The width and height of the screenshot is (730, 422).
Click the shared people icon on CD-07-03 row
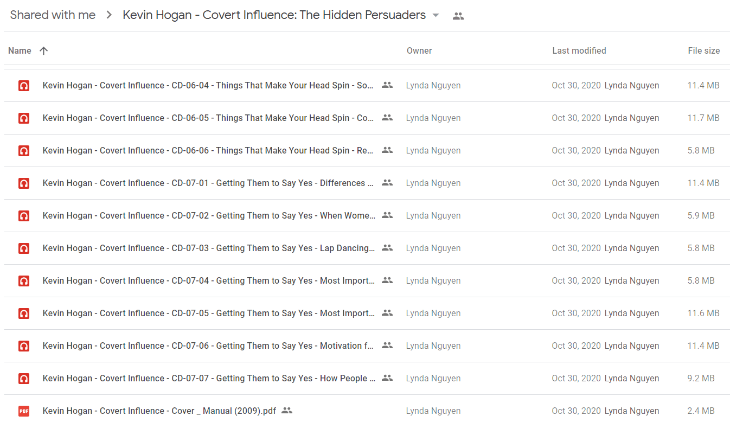coord(387,248)
